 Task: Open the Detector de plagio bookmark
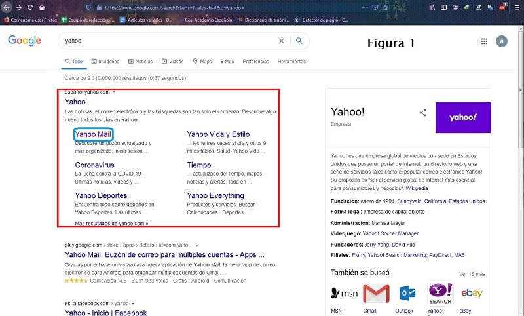pyautogui.click(x=321, y=20)
